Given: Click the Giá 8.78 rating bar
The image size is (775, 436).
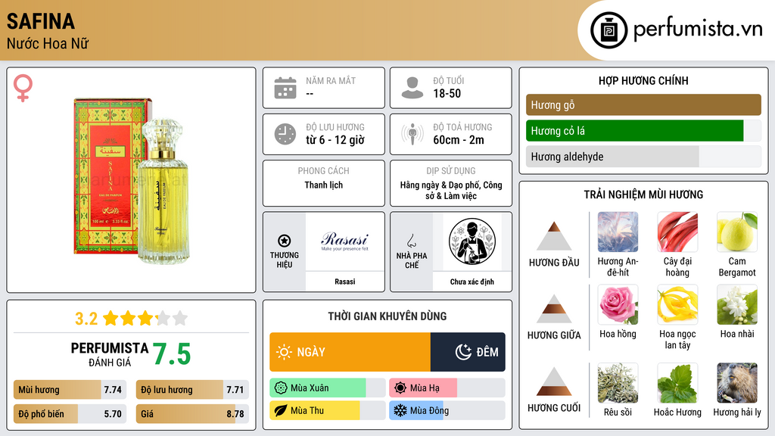Looking at the screenshot, I should [192, 414].
